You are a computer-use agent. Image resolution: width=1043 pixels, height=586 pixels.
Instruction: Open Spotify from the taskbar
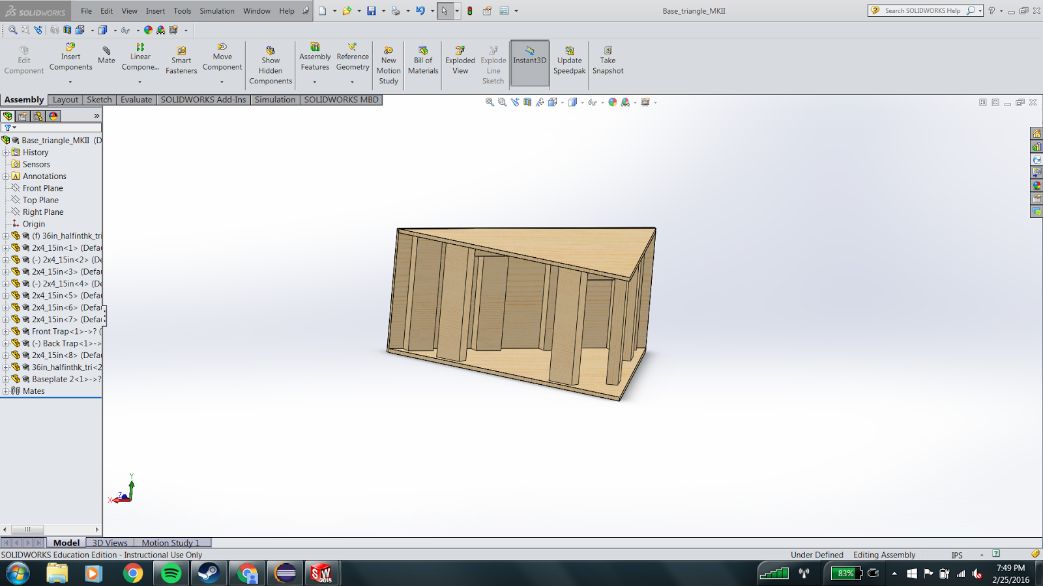[x=171, y=573]
